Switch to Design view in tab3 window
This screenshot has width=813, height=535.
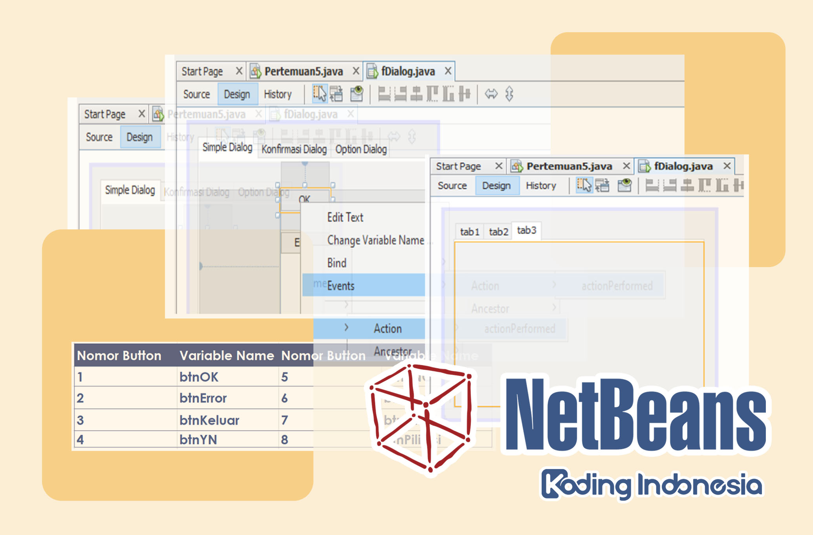coord(496,185)
